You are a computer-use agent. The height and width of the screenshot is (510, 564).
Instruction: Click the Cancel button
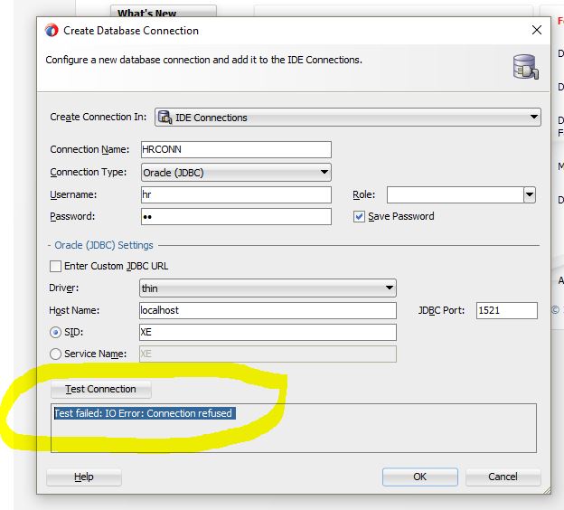coord(503,477)
